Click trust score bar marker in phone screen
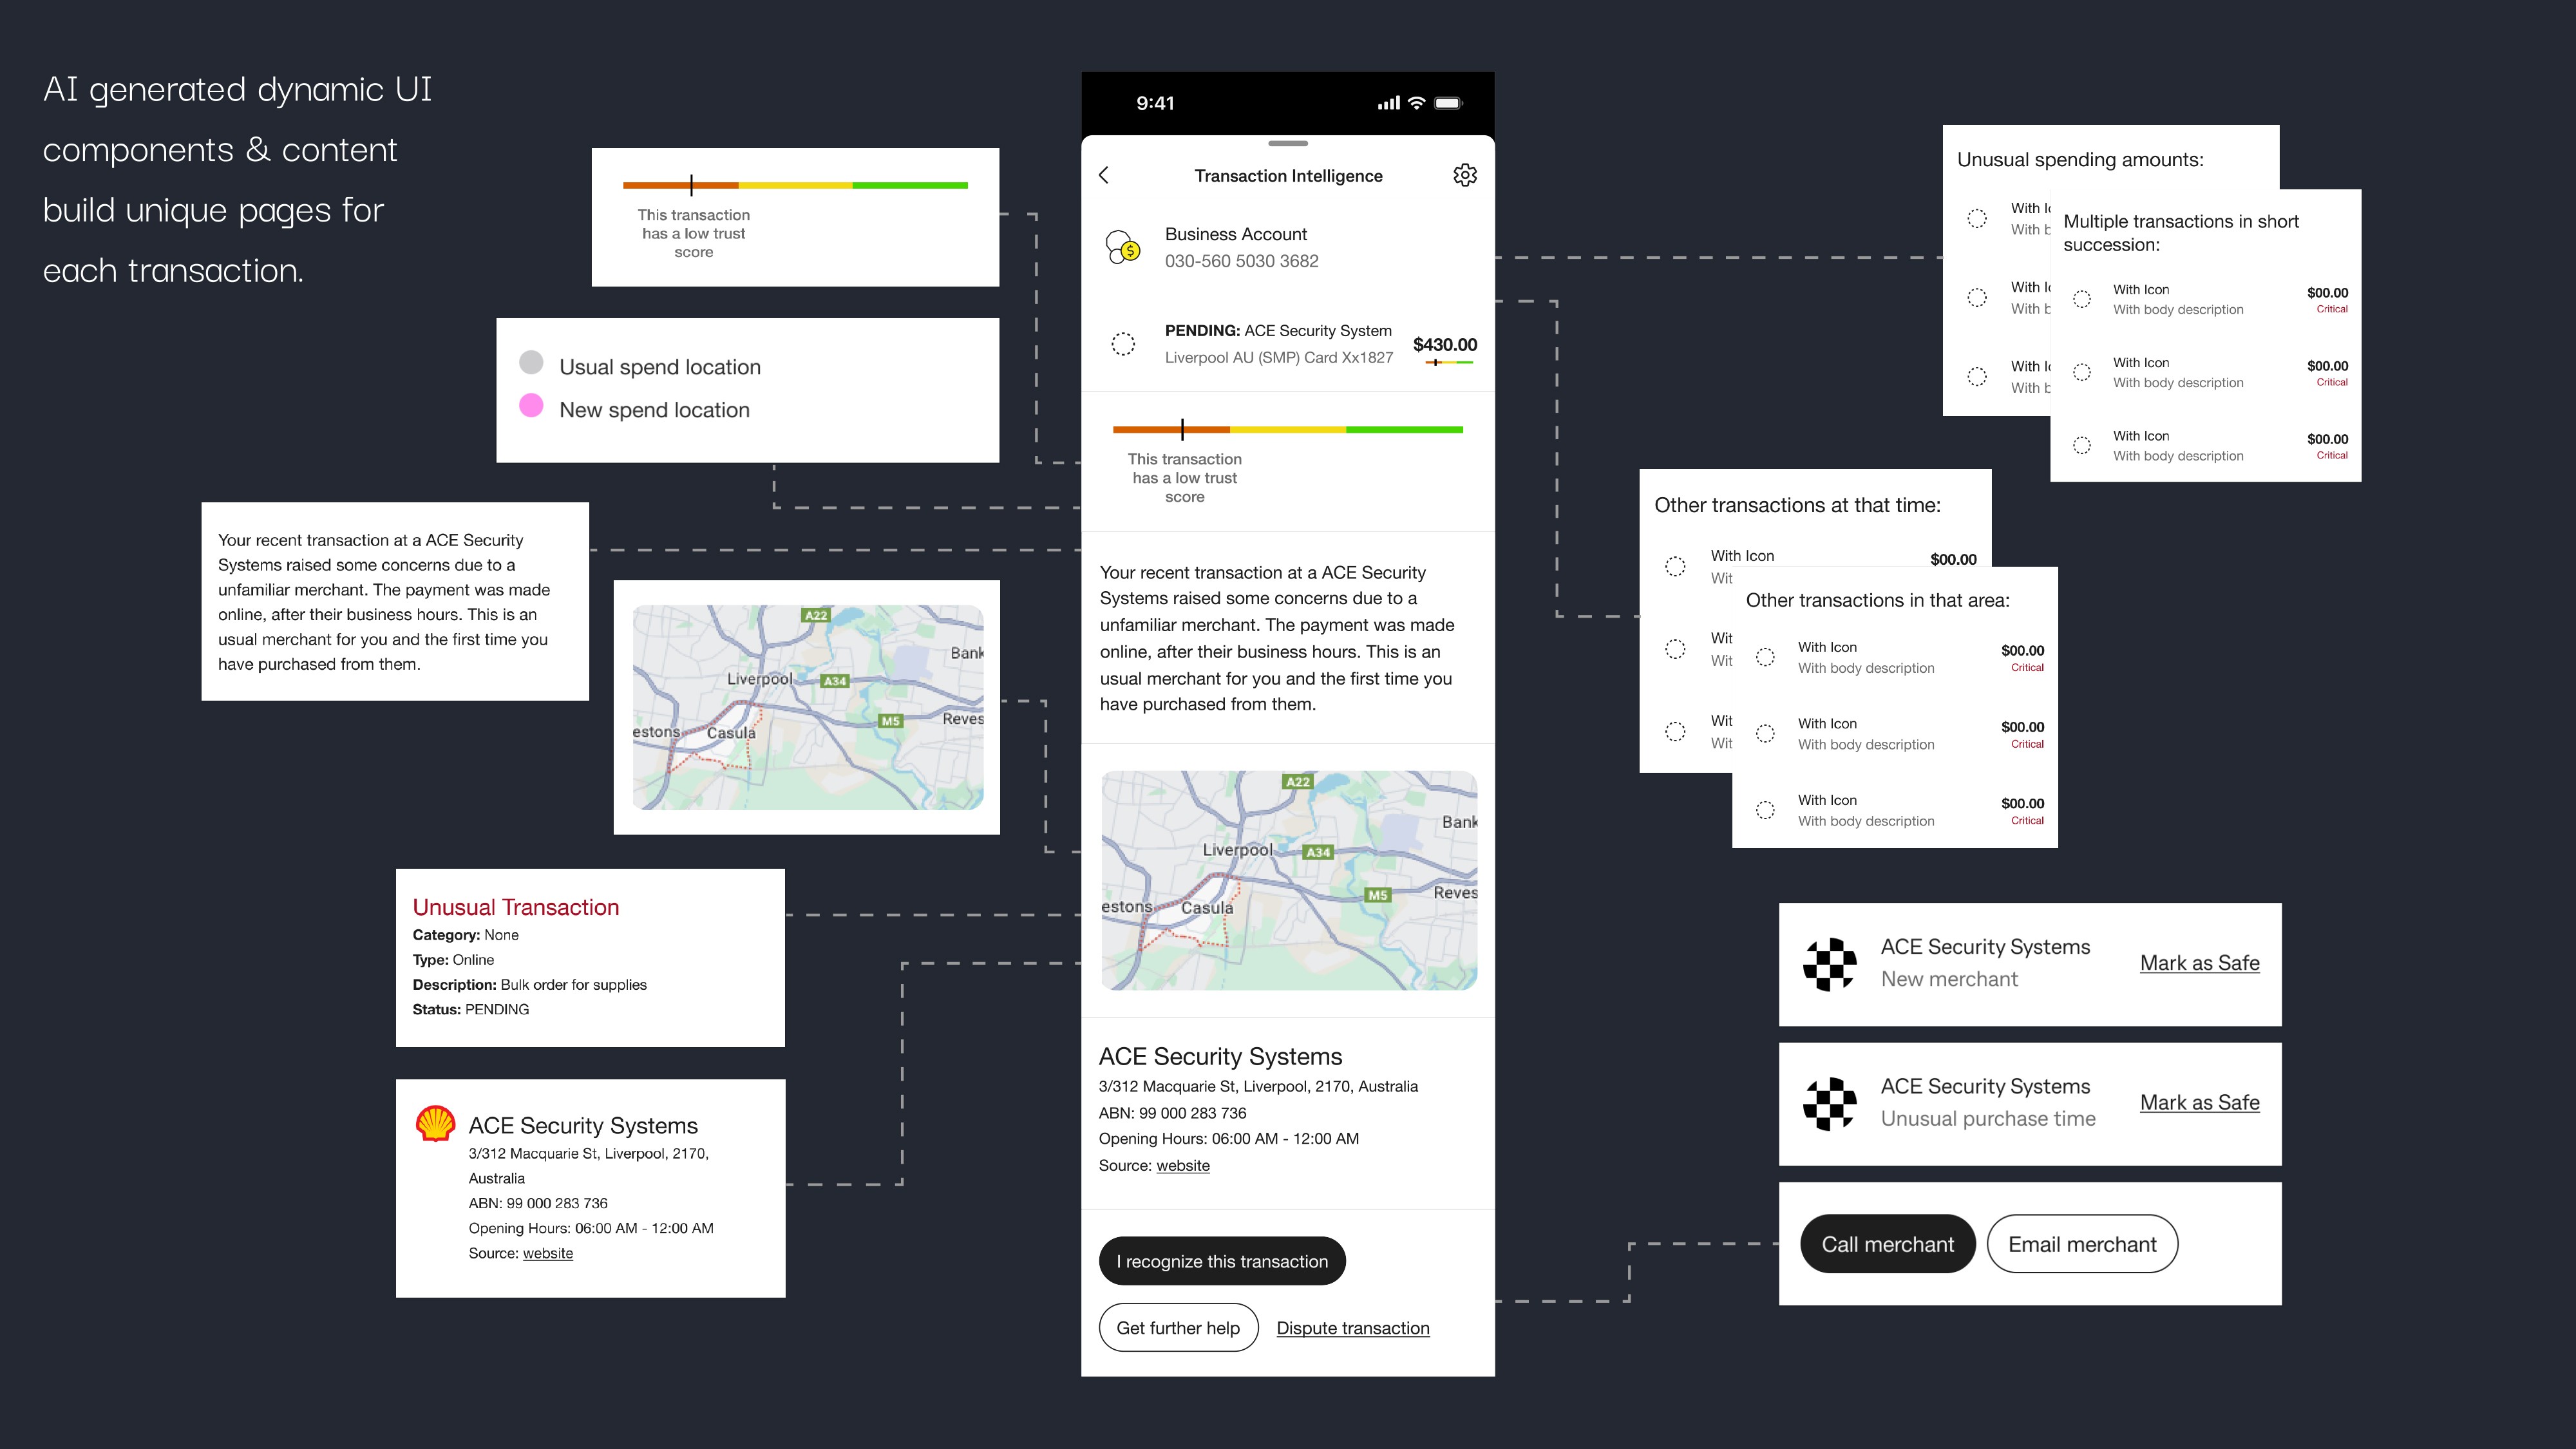Viewport: 2576px width, 1449px height. coord(1182,429)
